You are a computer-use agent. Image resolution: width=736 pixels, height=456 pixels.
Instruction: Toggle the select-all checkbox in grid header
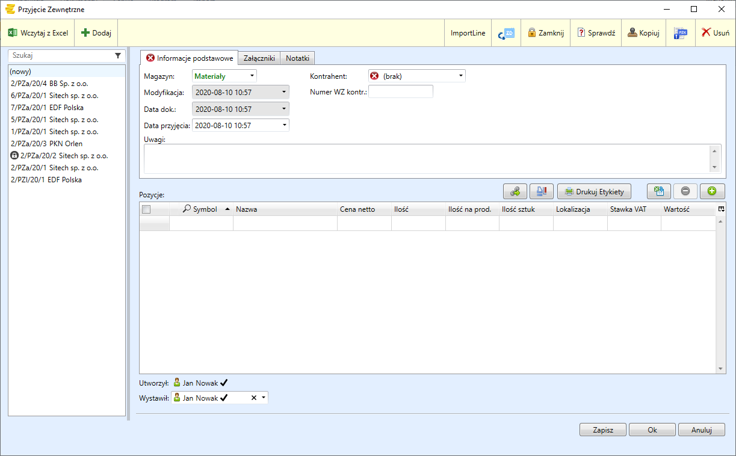146,209
